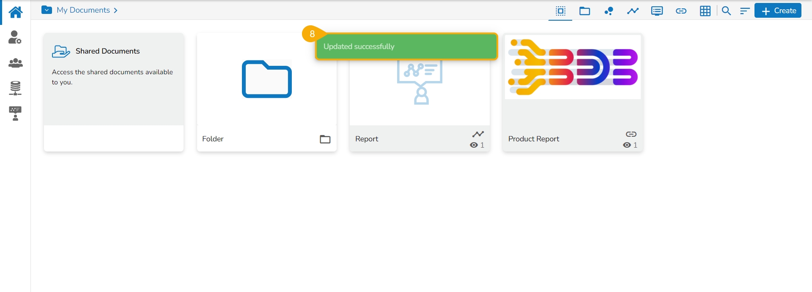Screen dimensions: 812x292
Task: Click line-chart icon on Report card
Action: point(478,134)
